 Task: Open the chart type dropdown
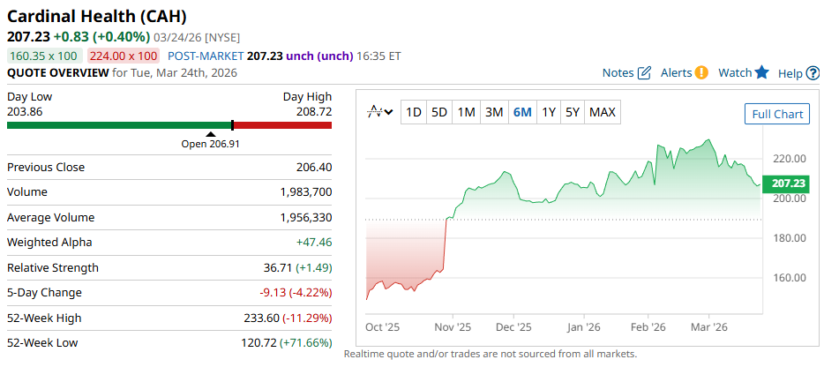(x=381, y=112)
